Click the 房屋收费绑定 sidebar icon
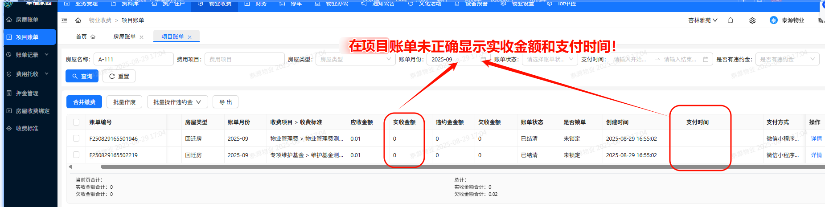 (9, 111)
